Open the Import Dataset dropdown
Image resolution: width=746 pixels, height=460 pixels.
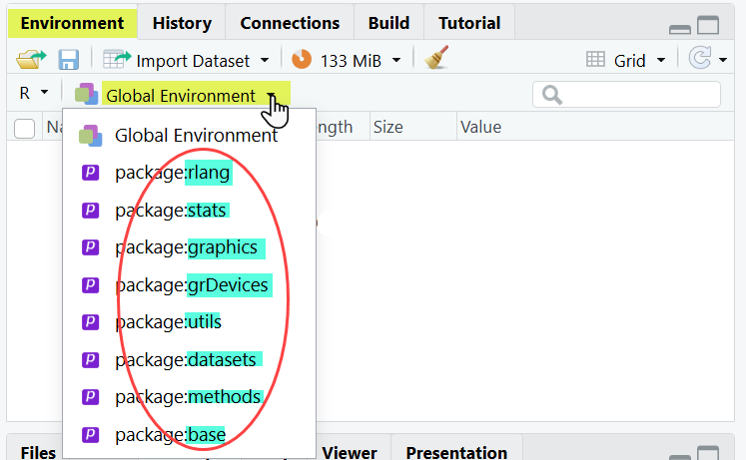click(264, 61)
